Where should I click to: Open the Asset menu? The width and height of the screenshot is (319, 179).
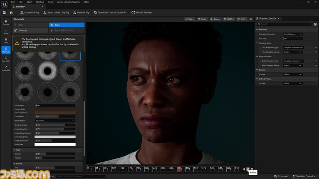[x=29, y=2]
